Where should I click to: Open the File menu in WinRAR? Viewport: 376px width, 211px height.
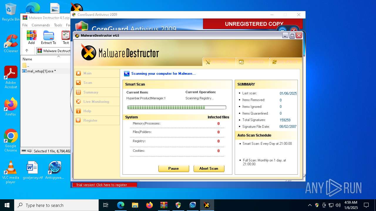pos(25,25)
